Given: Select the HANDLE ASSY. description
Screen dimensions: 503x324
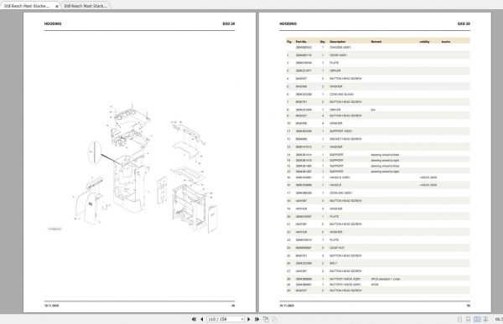Looking at the screenshot, I should pyautogui.click(x=340, y=177).
